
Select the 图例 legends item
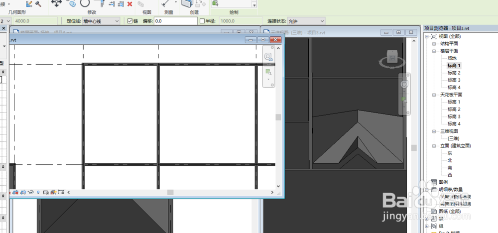(443, 182)
